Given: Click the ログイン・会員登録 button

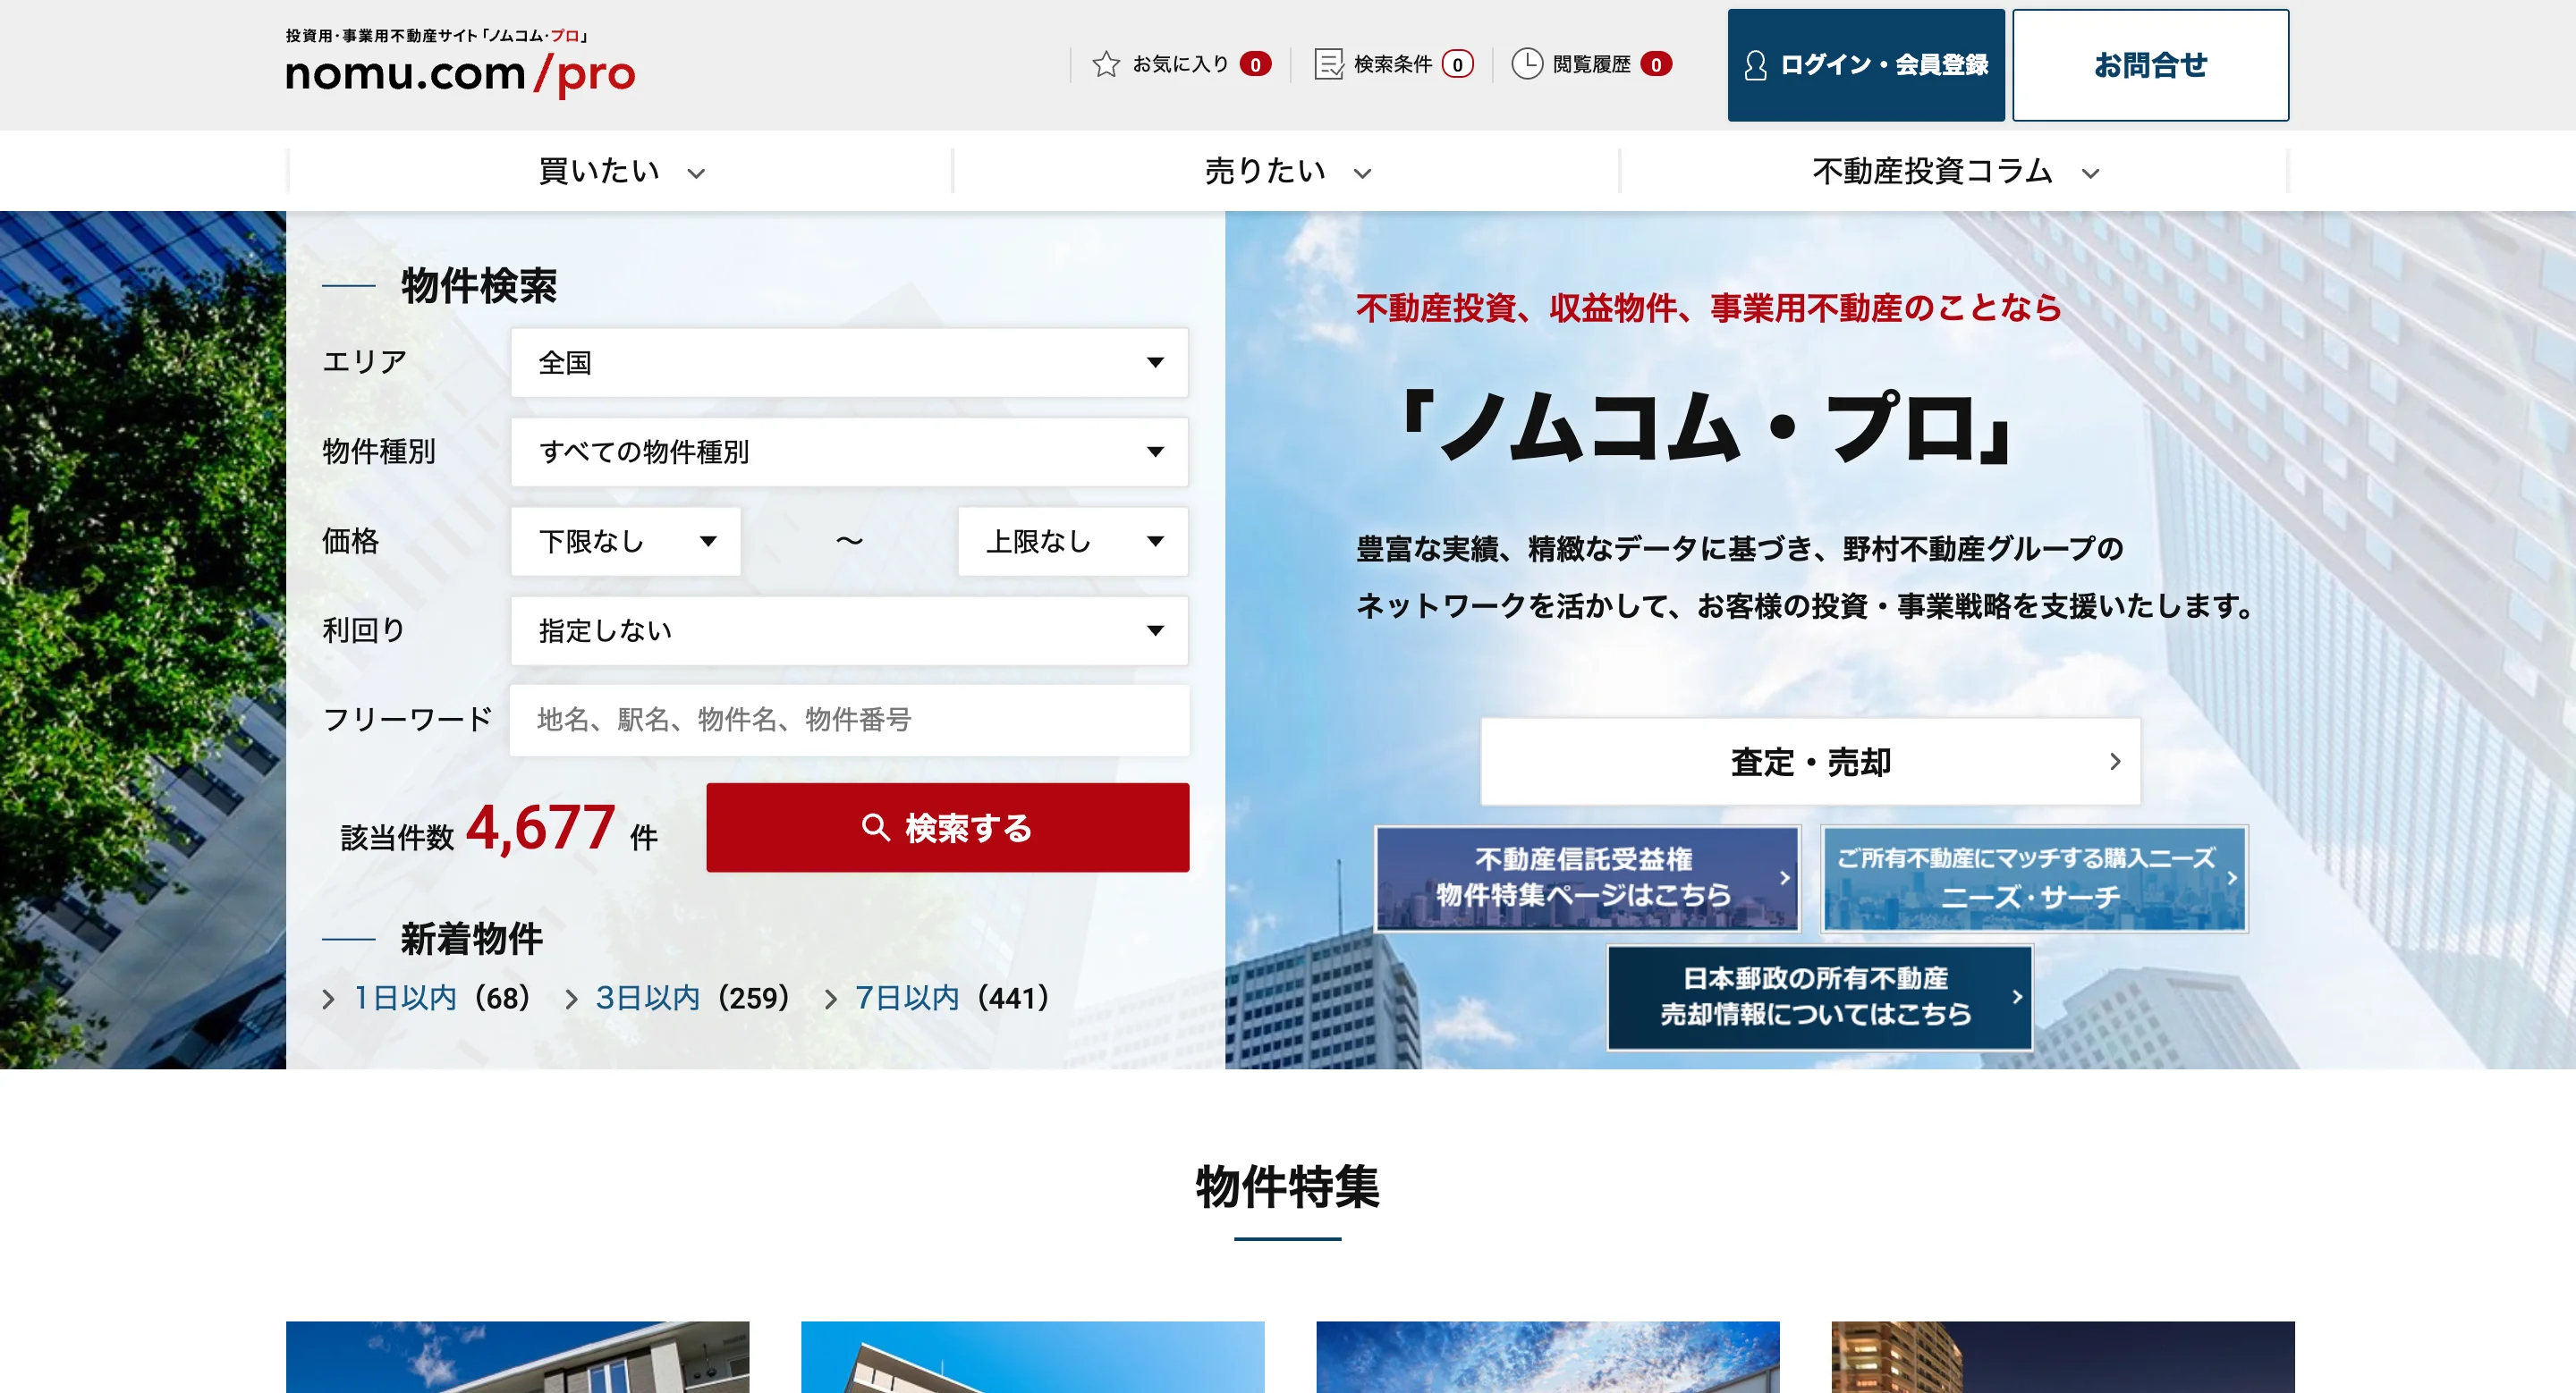Looking at the screenshot, I should [1866, 65].
